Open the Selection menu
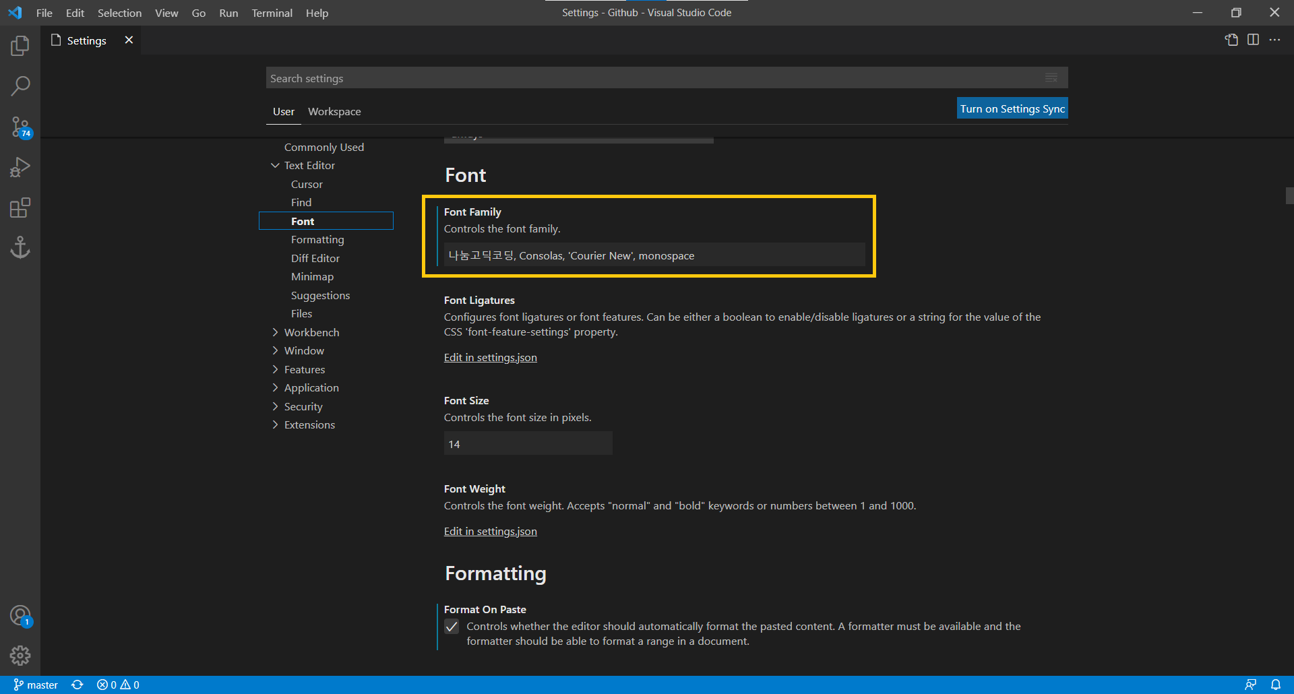 [x=119, y=13]
